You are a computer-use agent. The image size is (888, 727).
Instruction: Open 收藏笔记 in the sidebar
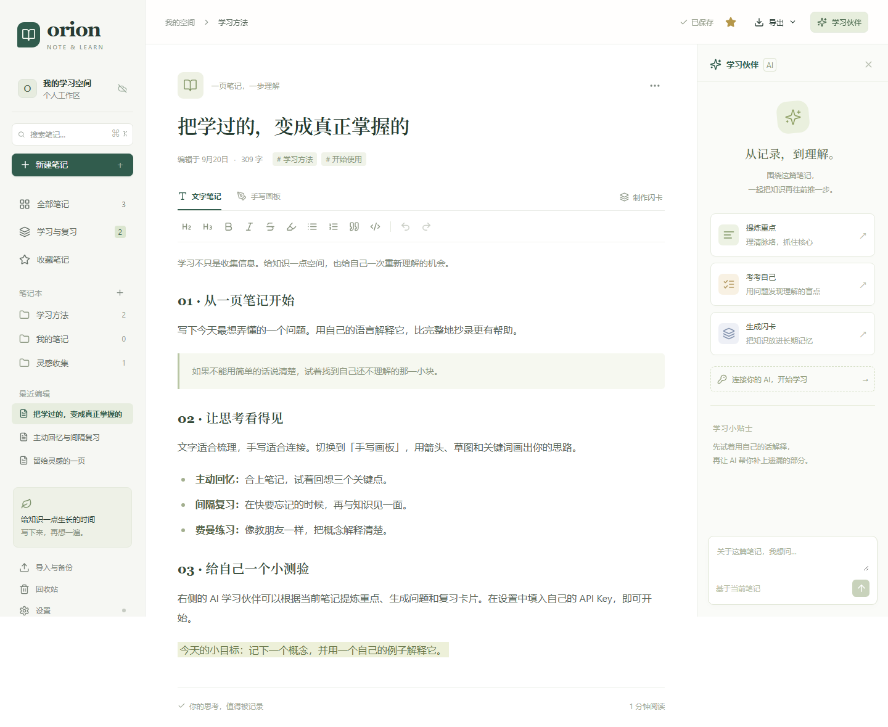tap(72, 260)
